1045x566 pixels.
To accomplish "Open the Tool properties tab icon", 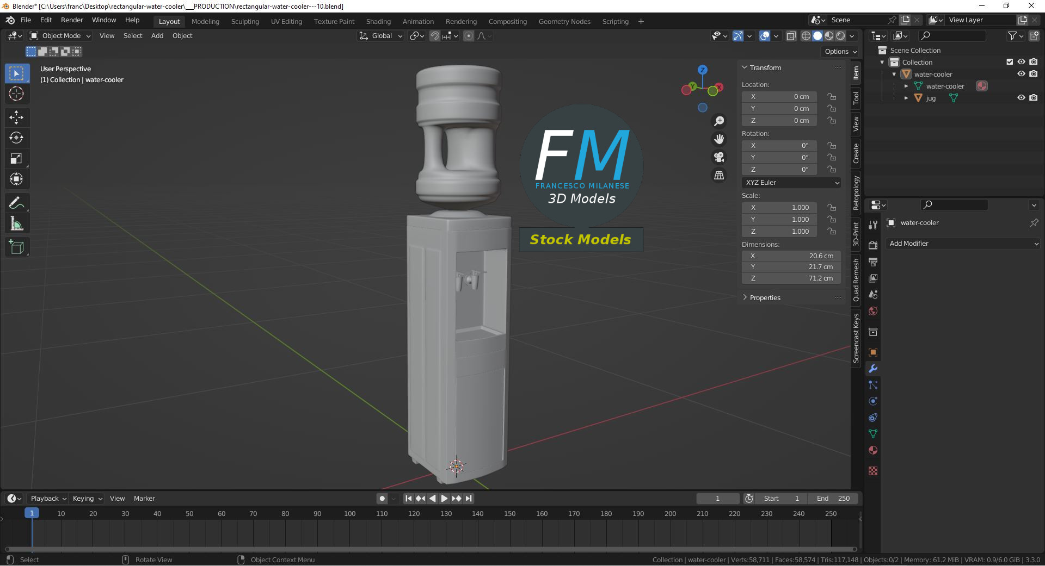I will [873, 225].
